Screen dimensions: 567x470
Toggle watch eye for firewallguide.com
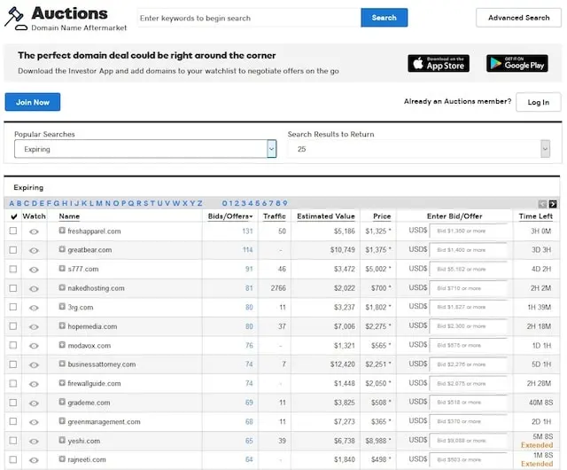(34, 384)
